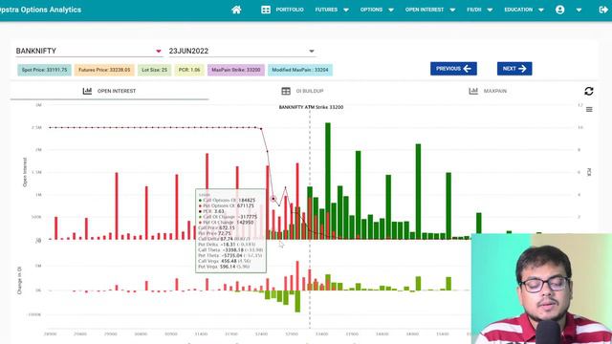This screenshot has height=344, width=612.
Task: Open the PORTFOLIO menu item
Action: point(290,10)
